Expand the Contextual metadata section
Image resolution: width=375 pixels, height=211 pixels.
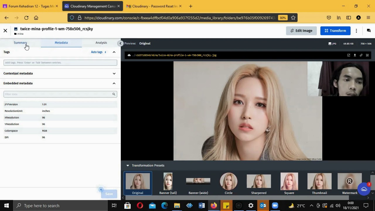tap(114, 74)
